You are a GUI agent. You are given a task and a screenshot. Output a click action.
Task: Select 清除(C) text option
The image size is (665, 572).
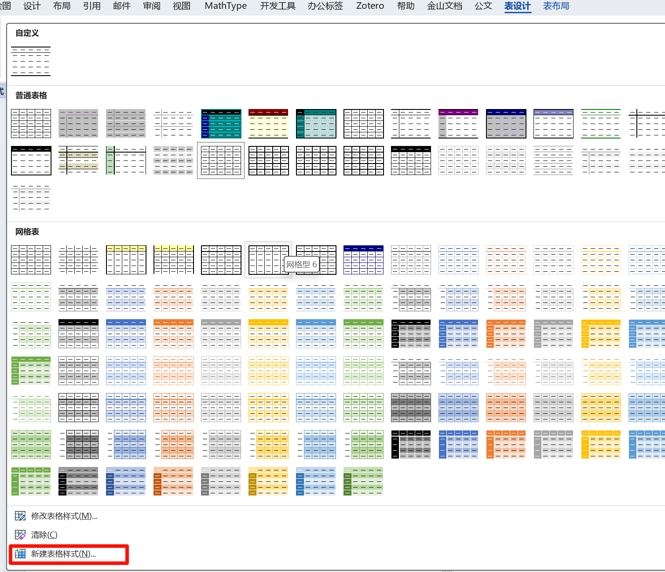pyautogui.click(x=44, y=535)
